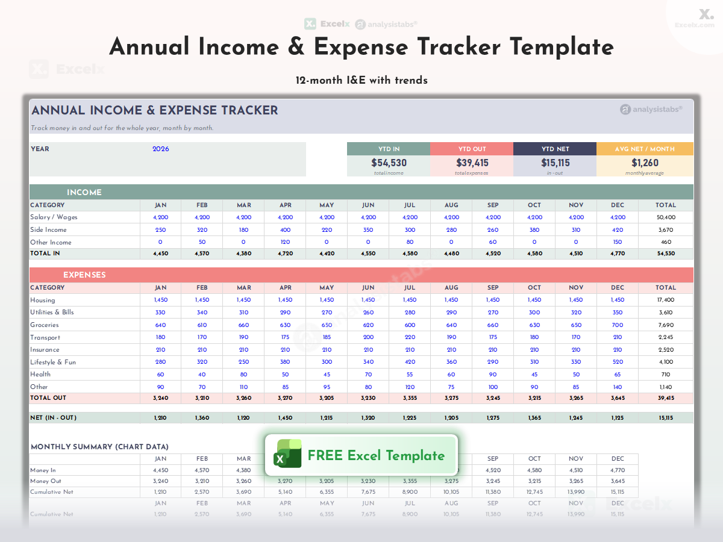Click the TOTAL OUT grand total 39,415
This screenshot has height=542, width=723.
click(x=666, y=398)
